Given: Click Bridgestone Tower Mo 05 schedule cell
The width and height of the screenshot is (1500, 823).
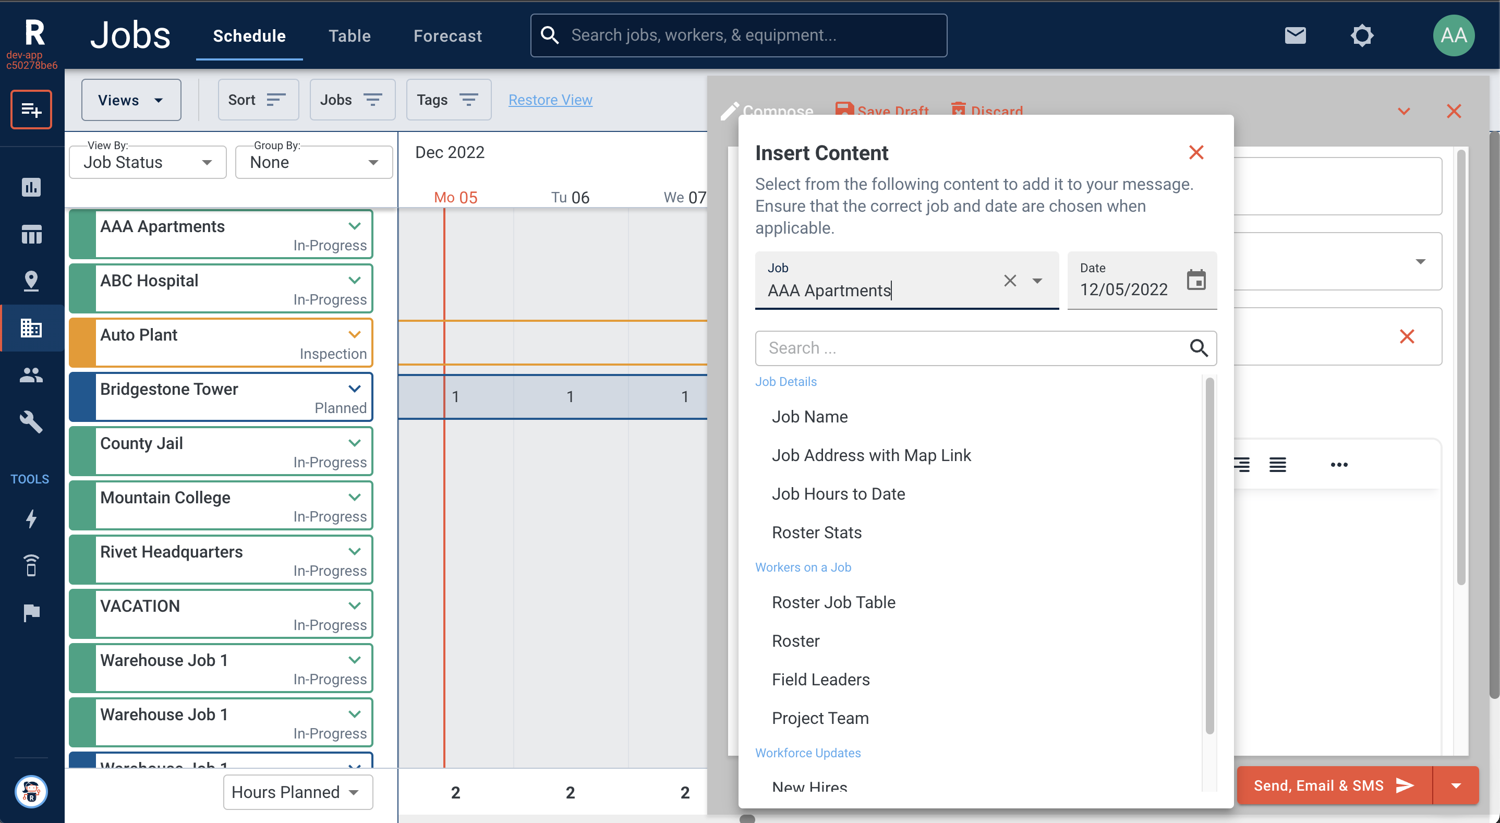Looking at the screenshot, I should pyautogui.click(x=455, y=397).
